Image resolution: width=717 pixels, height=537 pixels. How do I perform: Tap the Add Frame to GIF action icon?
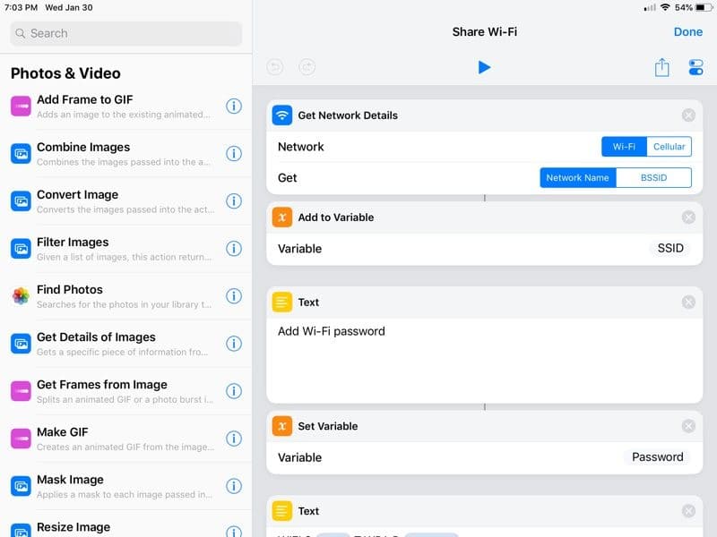tap(19, 106)
